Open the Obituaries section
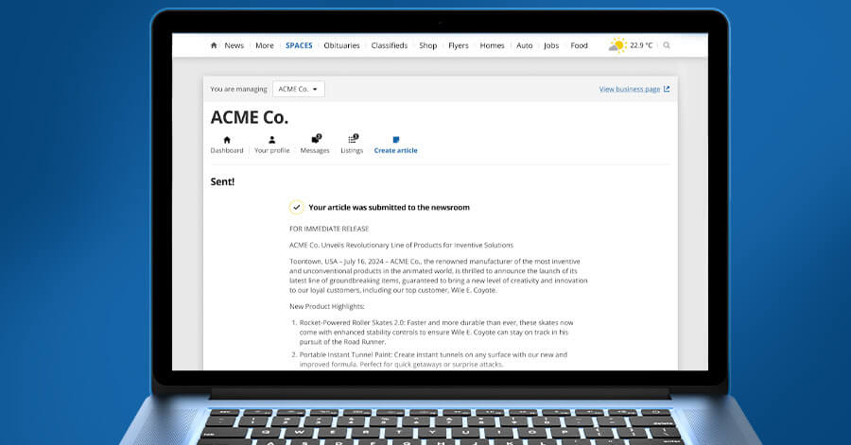This screenshot has height=445, width=851. click(342, 45)
